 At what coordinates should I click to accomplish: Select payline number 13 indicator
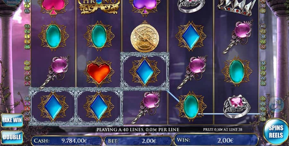27,26
